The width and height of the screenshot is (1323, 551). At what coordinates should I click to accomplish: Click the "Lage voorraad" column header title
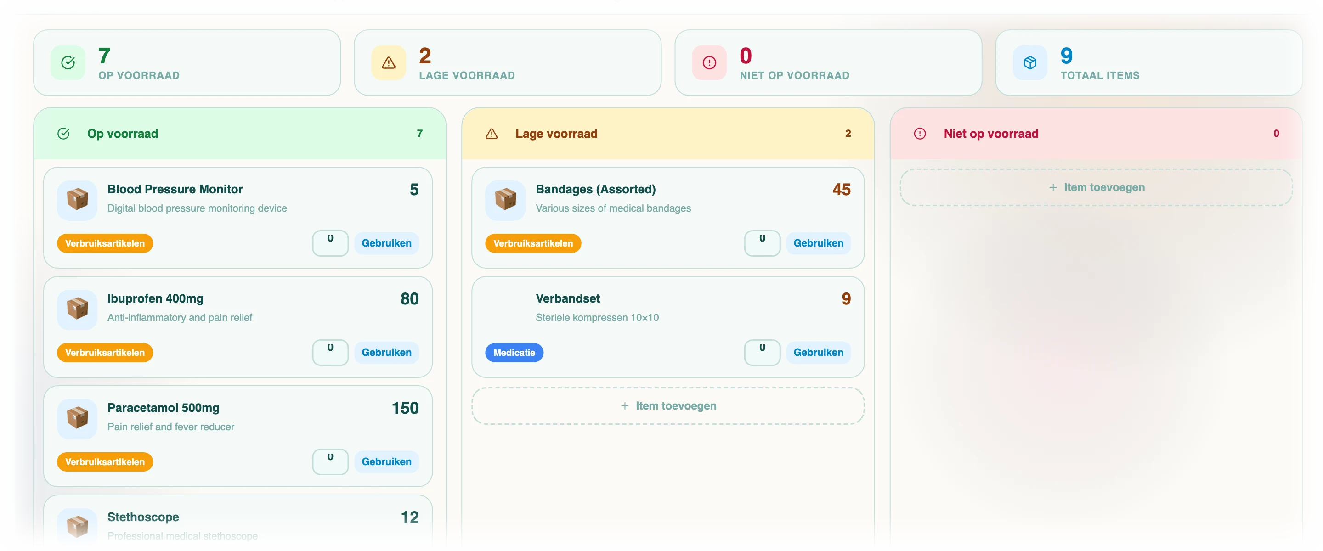click(556, 134)
